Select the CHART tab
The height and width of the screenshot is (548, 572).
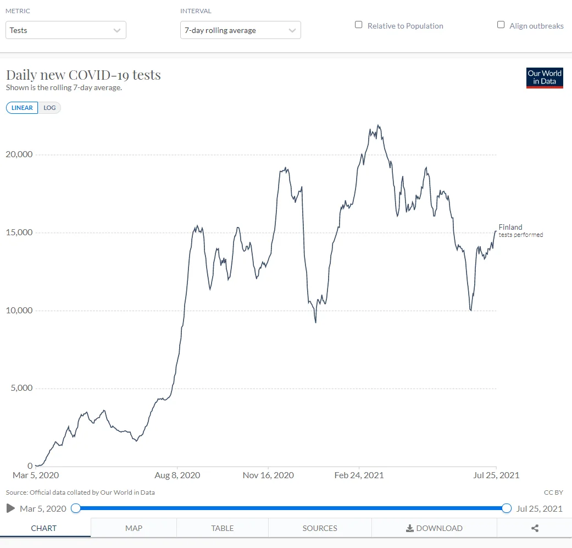tap(44, 528)
